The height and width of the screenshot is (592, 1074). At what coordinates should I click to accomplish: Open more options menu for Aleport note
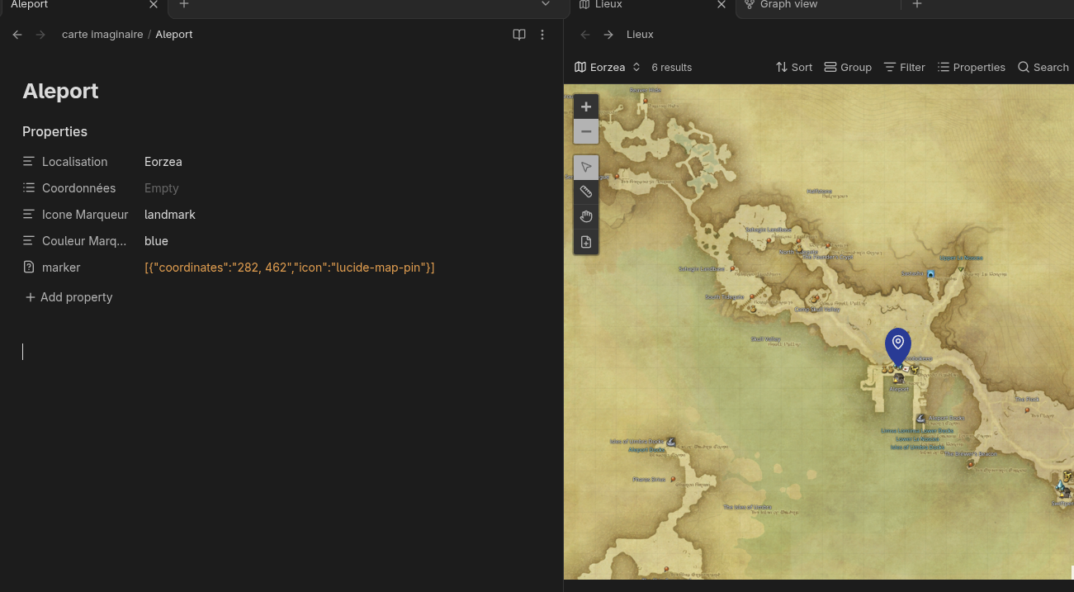point(542,35)
